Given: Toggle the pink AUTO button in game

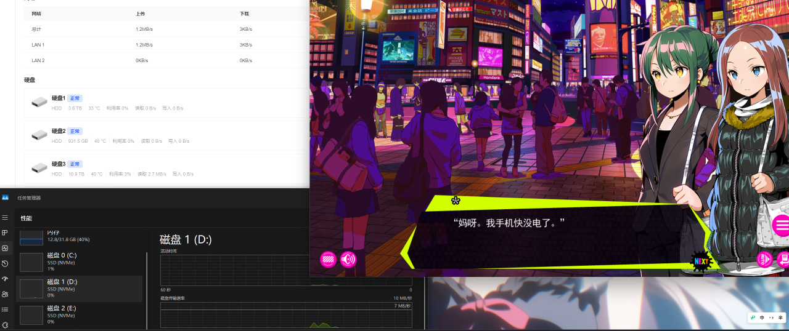Looking at the screenshot, I should coord(764,259).
